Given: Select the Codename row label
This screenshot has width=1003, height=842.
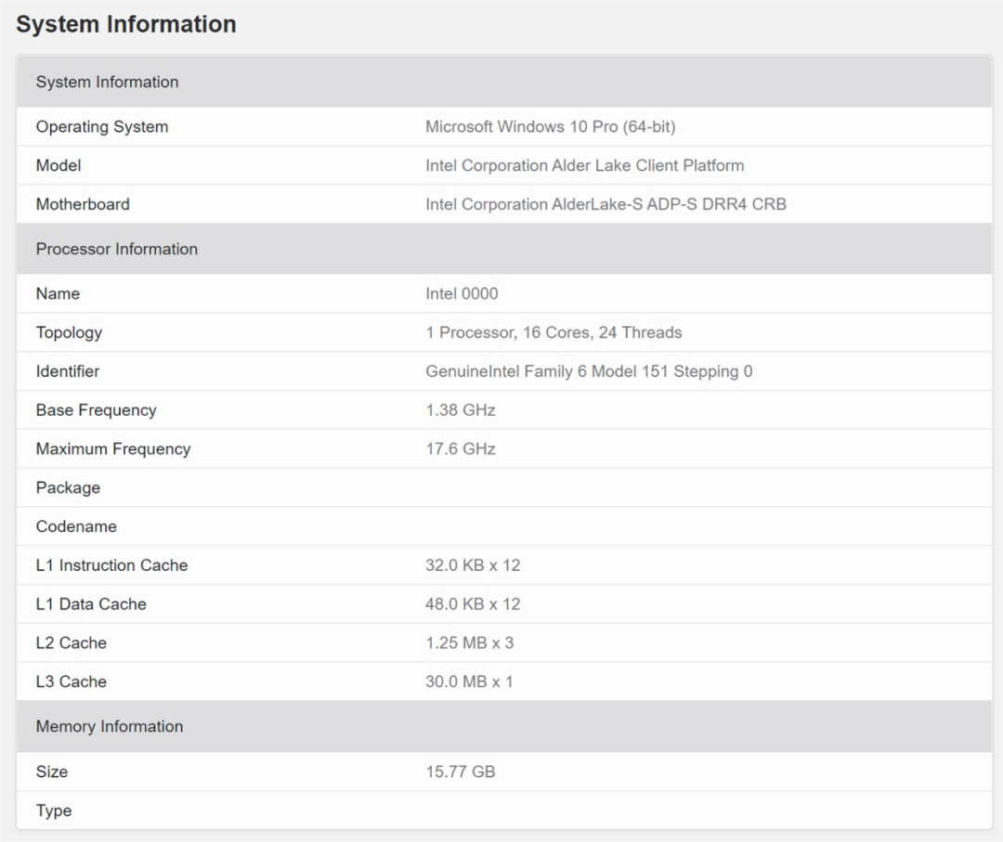Looking at the screenshot, I should point(76,526).
